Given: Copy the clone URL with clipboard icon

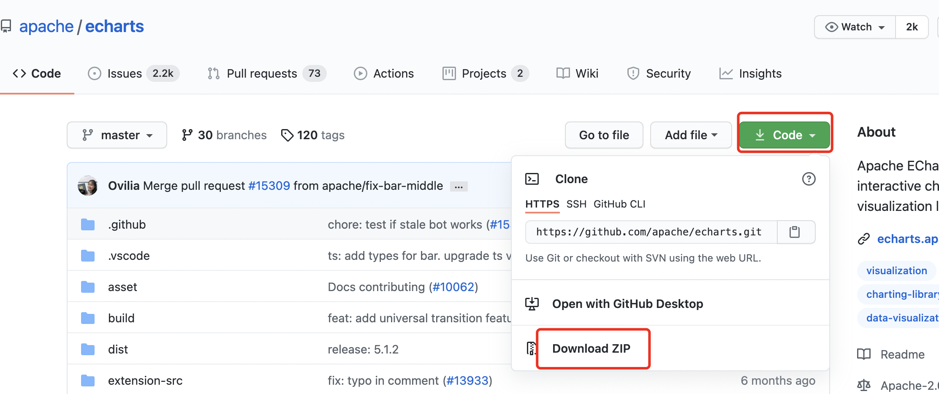Looking at the screenshot, I should pyautogui.click(x=795, y=232).
